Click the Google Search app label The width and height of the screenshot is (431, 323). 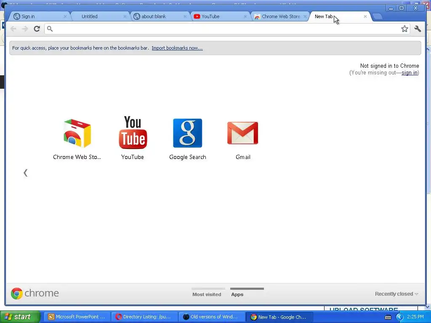[x=188, y=157]
